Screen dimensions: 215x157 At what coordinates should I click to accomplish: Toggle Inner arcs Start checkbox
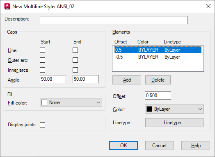43,70
